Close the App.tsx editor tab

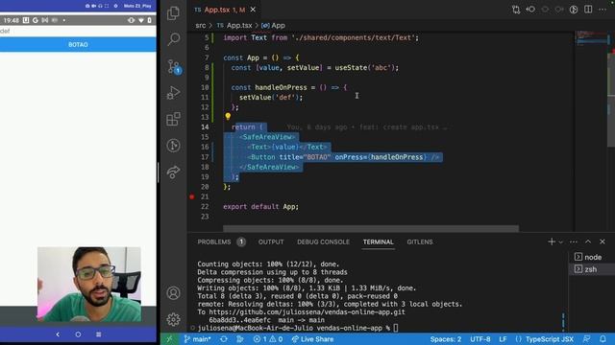point(253,10)
